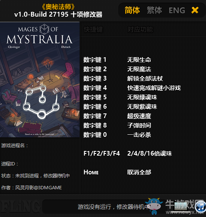Toggle 无限紫魂珠 option
Screen dimensions: 206x217
(142, 107)
